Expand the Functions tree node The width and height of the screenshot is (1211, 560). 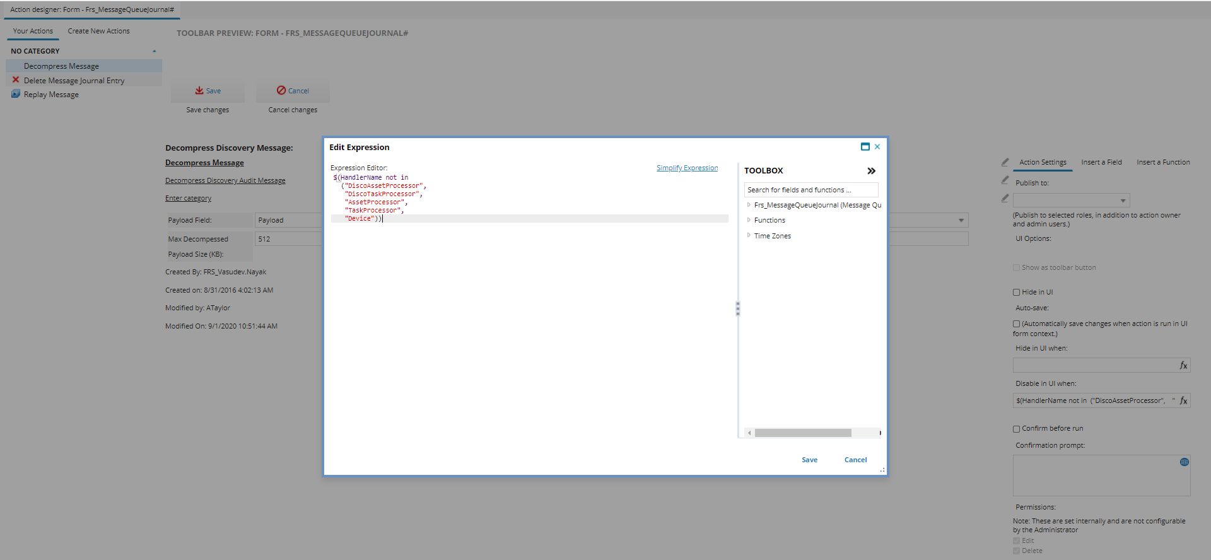(x=749, y=220)
